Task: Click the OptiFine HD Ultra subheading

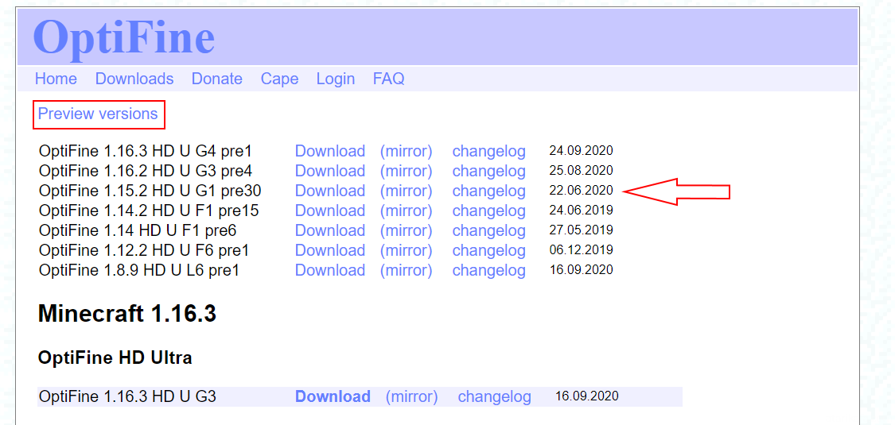Action: coord(115,357)
